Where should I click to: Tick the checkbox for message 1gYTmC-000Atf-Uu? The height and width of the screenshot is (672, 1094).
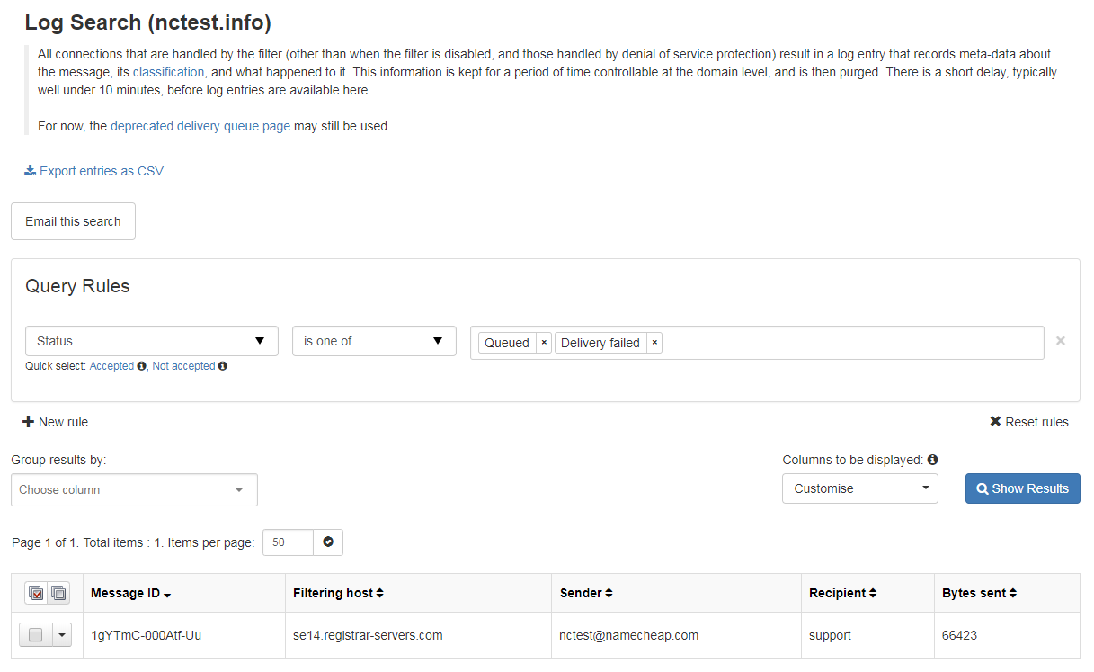(x=36, y=635)
